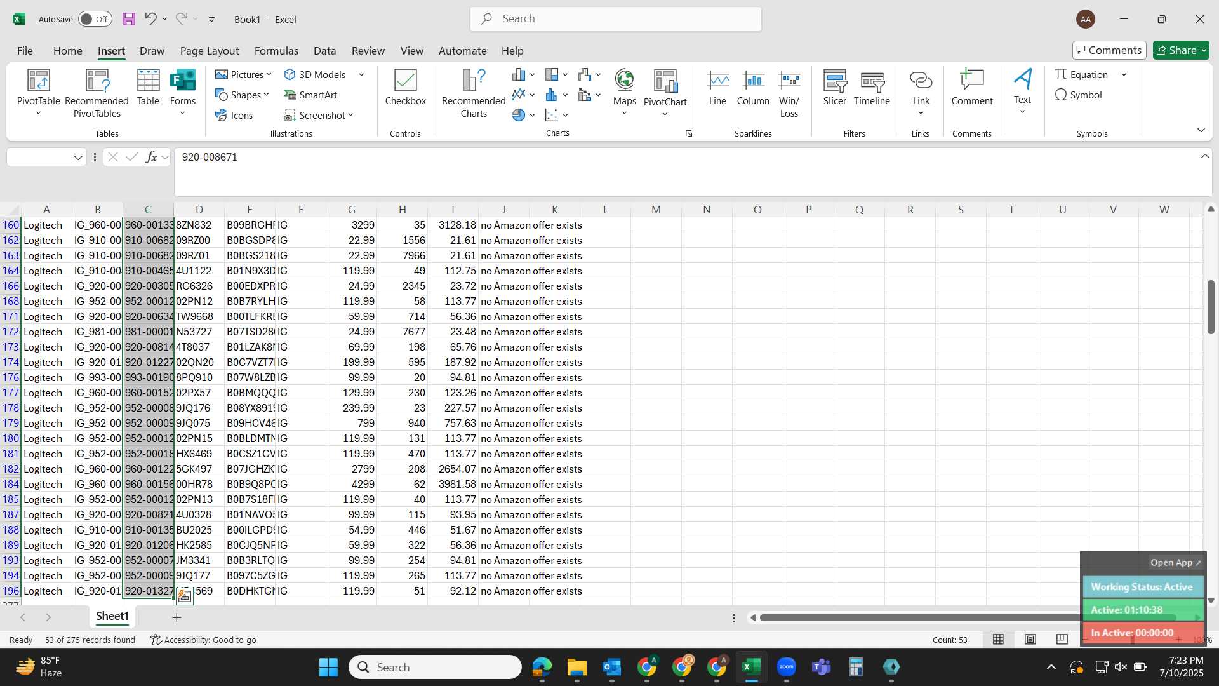Open Outlook from the taskbar

(611, 667)
